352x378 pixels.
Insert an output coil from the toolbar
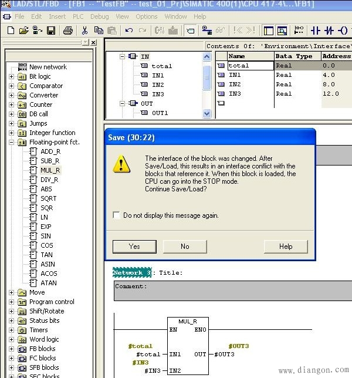[342, 31]
